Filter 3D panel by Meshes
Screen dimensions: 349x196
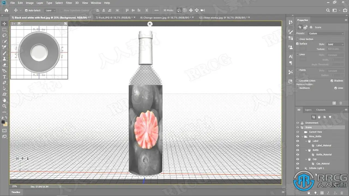pyautogui.click(x=319, y=117)
